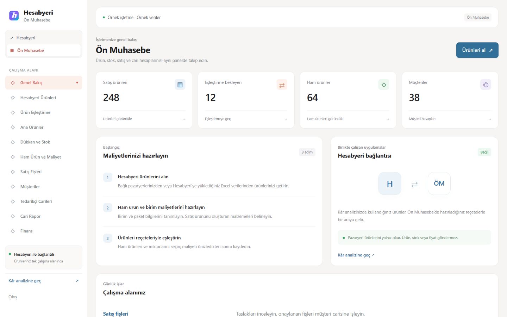Click the arrow next to Ham ürünleri görüntüle

(388, 119)
